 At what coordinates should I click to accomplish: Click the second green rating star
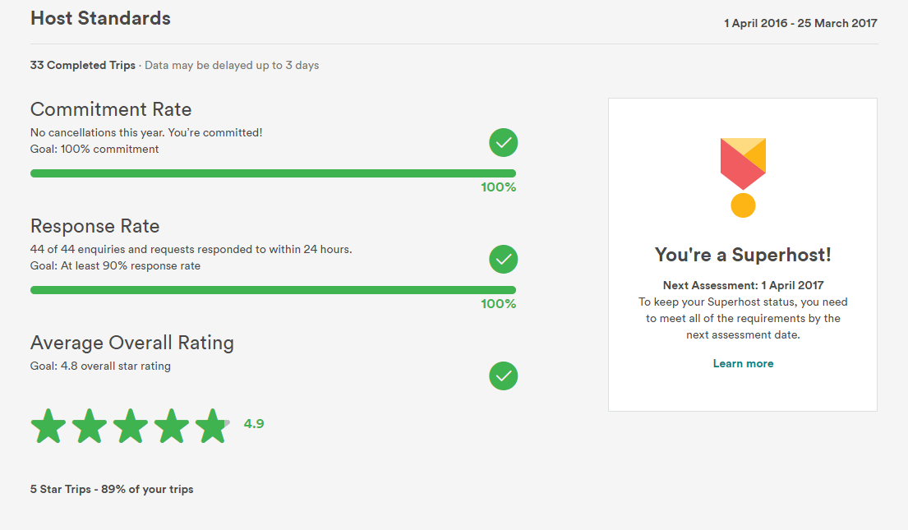coord(90,426)
